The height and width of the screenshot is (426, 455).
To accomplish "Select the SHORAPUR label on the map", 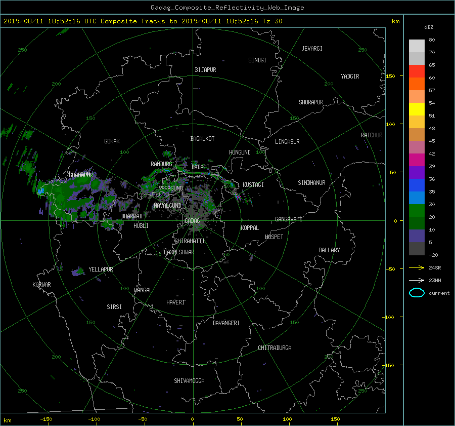I will [x=311, y=102].
